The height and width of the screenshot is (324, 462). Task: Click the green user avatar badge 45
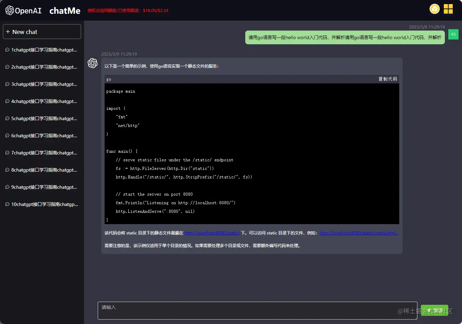click(x=453, y=34)
